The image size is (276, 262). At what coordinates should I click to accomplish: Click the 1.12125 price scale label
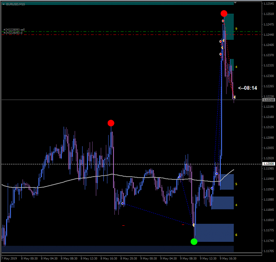(x=268, y=127)
